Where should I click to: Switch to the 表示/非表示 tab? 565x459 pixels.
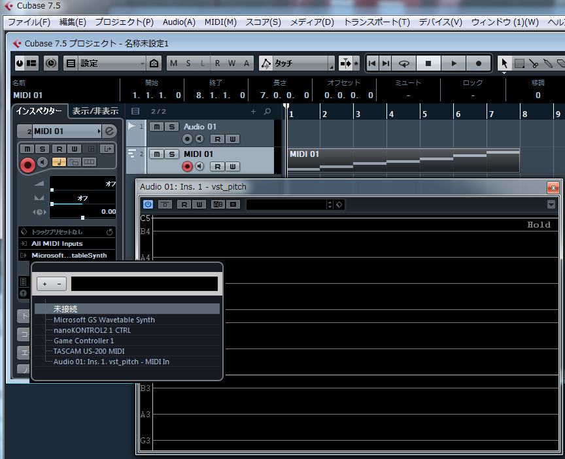[x=95, y=111]
